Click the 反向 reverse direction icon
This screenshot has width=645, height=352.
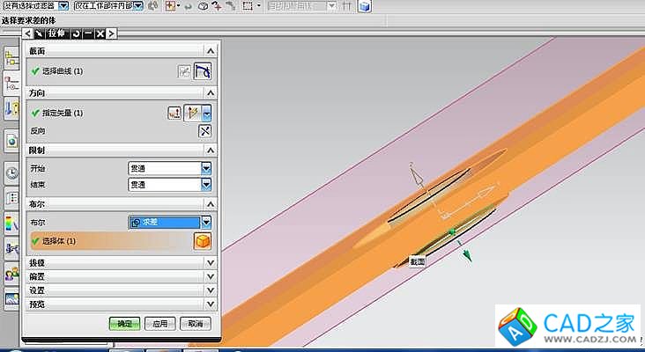point(204,130)
